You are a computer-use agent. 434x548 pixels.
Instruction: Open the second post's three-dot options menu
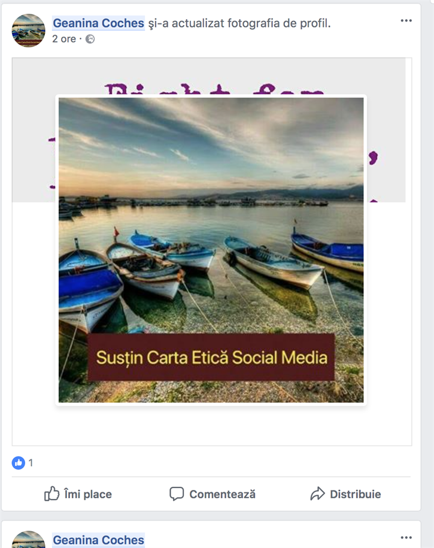point(406,537)
